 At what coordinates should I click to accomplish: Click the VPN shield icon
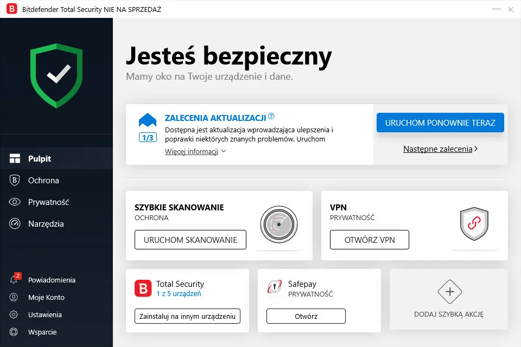[x=474, y=223]
